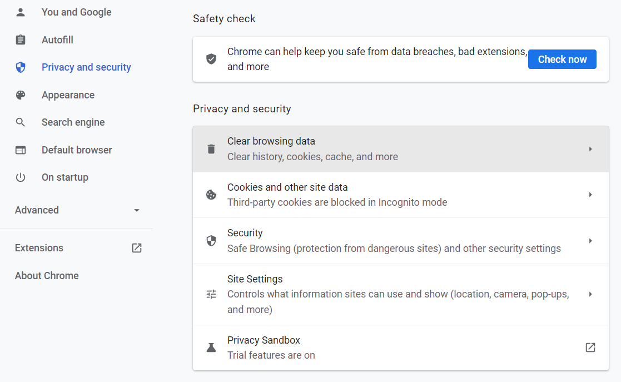Open the Clear browsing data panel arrow
Viewport: 621px width, 382px height.
click(590, 148)
